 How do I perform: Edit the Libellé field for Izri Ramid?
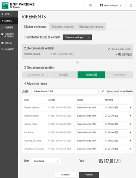point(88,132)
